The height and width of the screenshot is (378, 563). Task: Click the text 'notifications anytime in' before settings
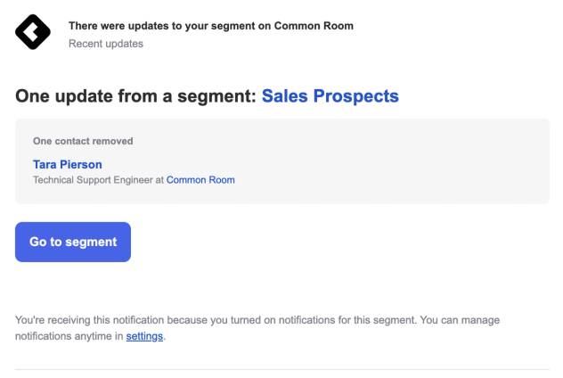(69, 336)
